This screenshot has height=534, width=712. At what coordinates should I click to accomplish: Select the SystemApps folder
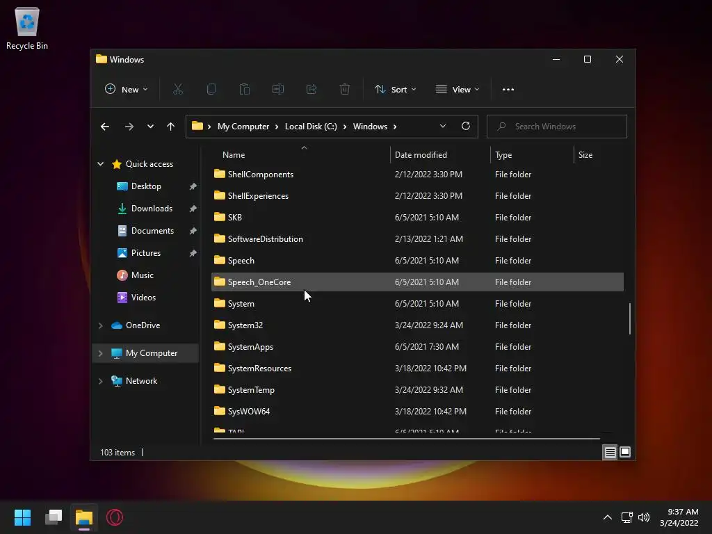coord(417,347)
